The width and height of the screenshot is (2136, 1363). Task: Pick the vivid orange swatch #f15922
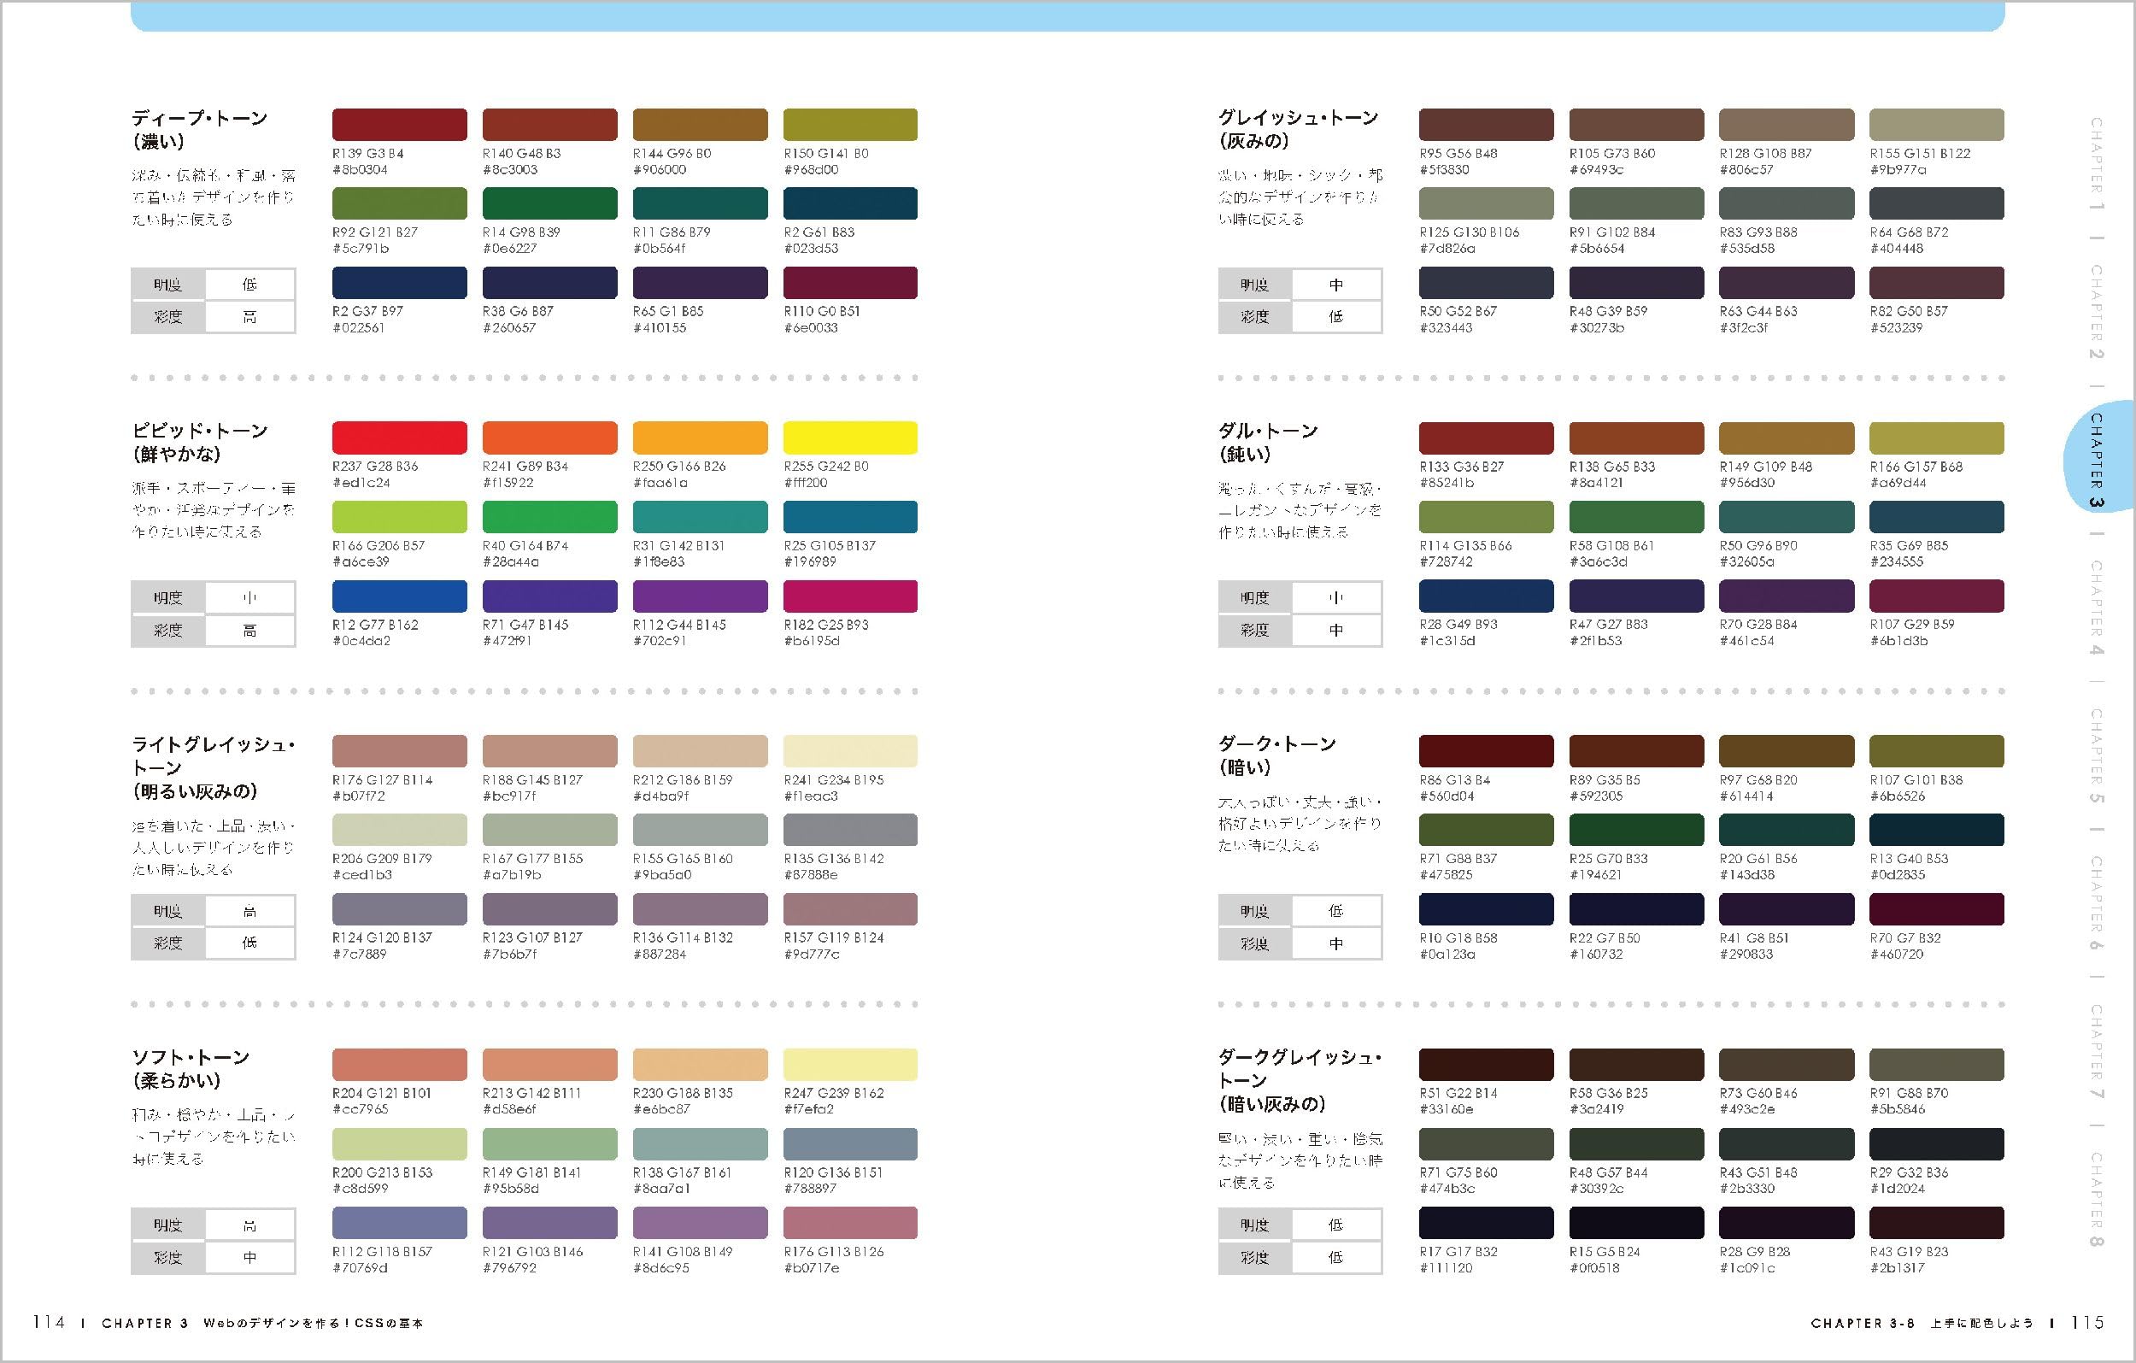(549, 438)
